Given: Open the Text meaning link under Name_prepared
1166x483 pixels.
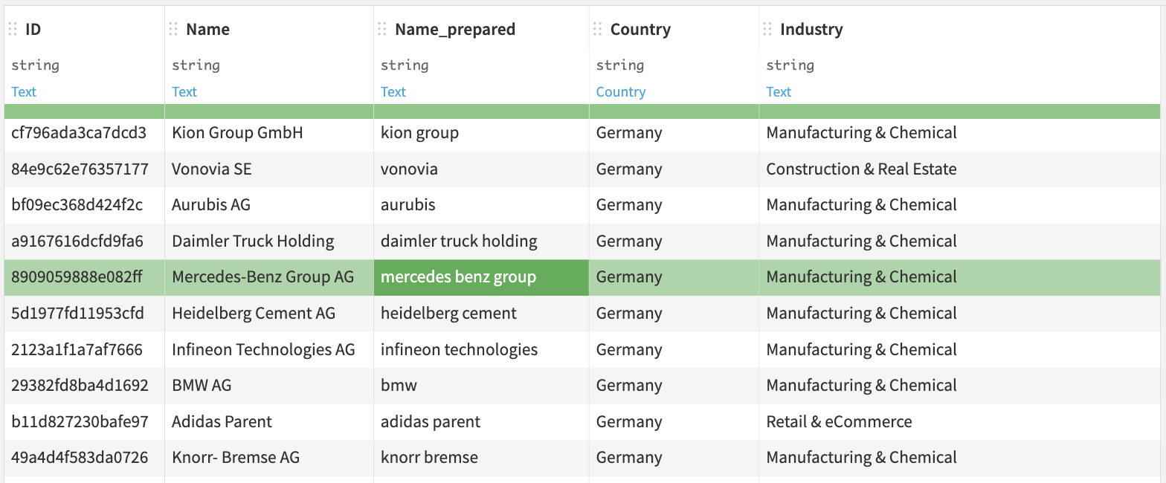Looking at the screenshot, I should pos(393,91).
